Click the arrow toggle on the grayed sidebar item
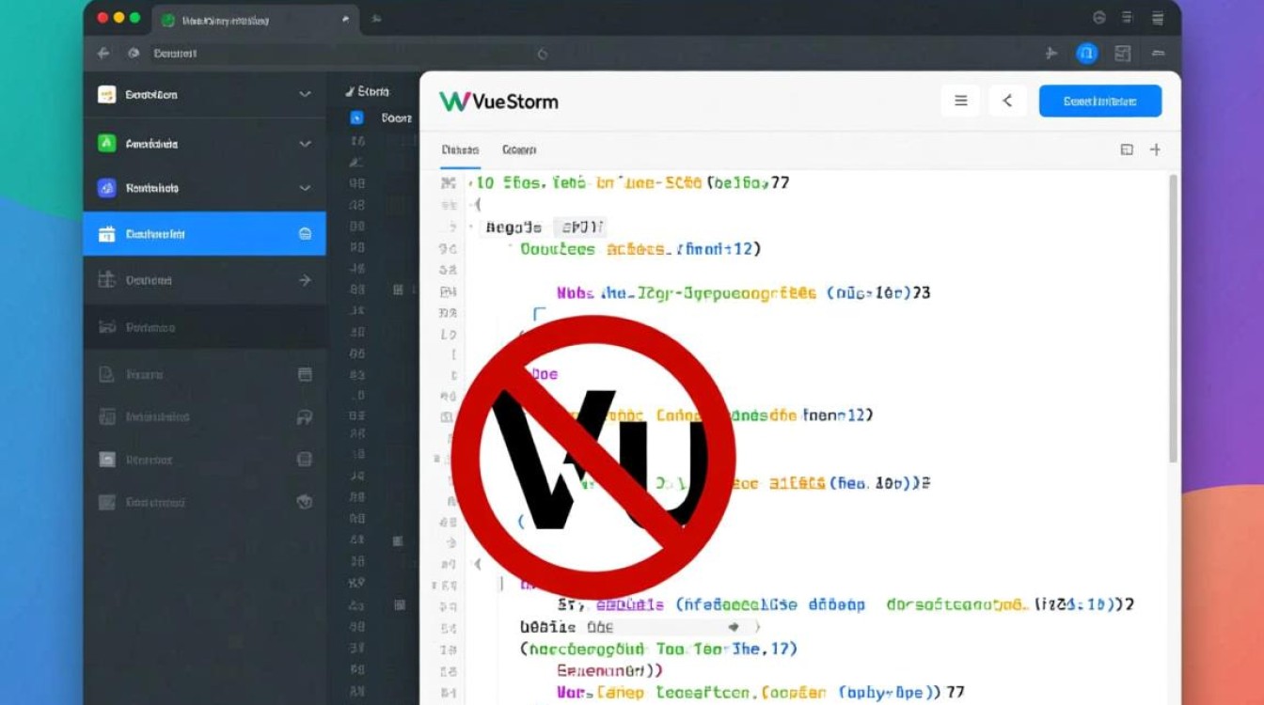The height and width of the screenshot is (705, 1264). pos(304,279)
